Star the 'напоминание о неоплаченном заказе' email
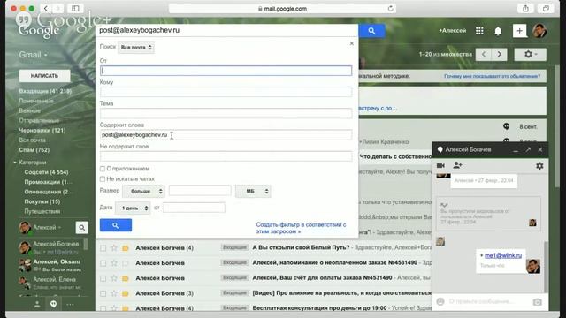The width and height of the screenshot is (566, 318). [x=114, y=263]
